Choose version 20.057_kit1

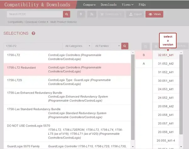(166, 123)
